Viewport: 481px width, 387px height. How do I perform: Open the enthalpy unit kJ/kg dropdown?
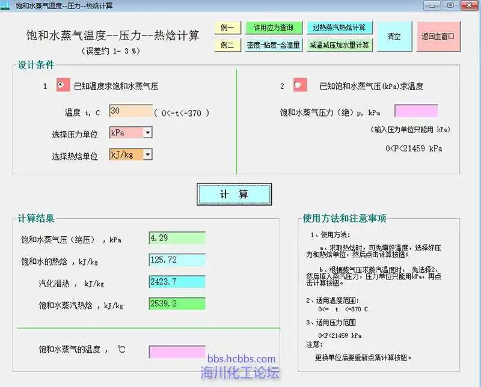(148, 154)
